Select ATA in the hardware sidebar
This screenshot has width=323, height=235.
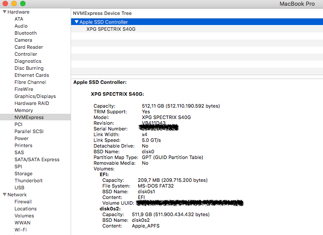[x=19, y=19]
